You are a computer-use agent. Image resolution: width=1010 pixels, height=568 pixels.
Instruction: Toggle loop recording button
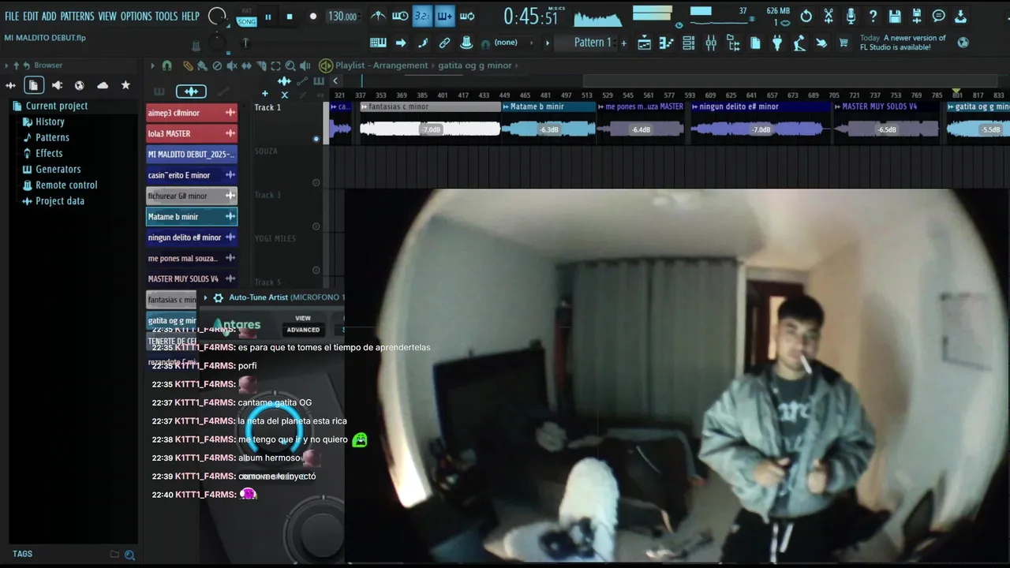467,16
